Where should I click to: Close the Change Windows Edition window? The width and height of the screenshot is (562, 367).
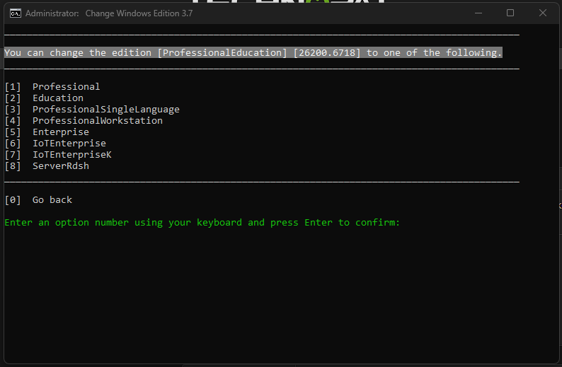[543, 13]
